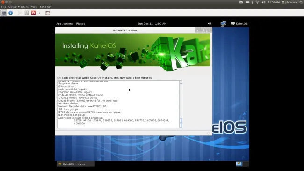Image resolution: width=304 pixels, height=171 pixels.
Task: Open the guest Applications menu
Action: 65,24
